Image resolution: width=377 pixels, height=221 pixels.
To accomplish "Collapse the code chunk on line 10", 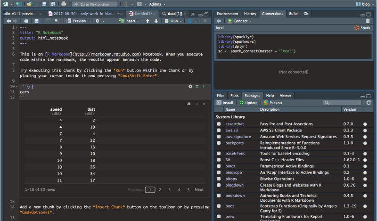I will pyautogui.click(x=16, y=87).
